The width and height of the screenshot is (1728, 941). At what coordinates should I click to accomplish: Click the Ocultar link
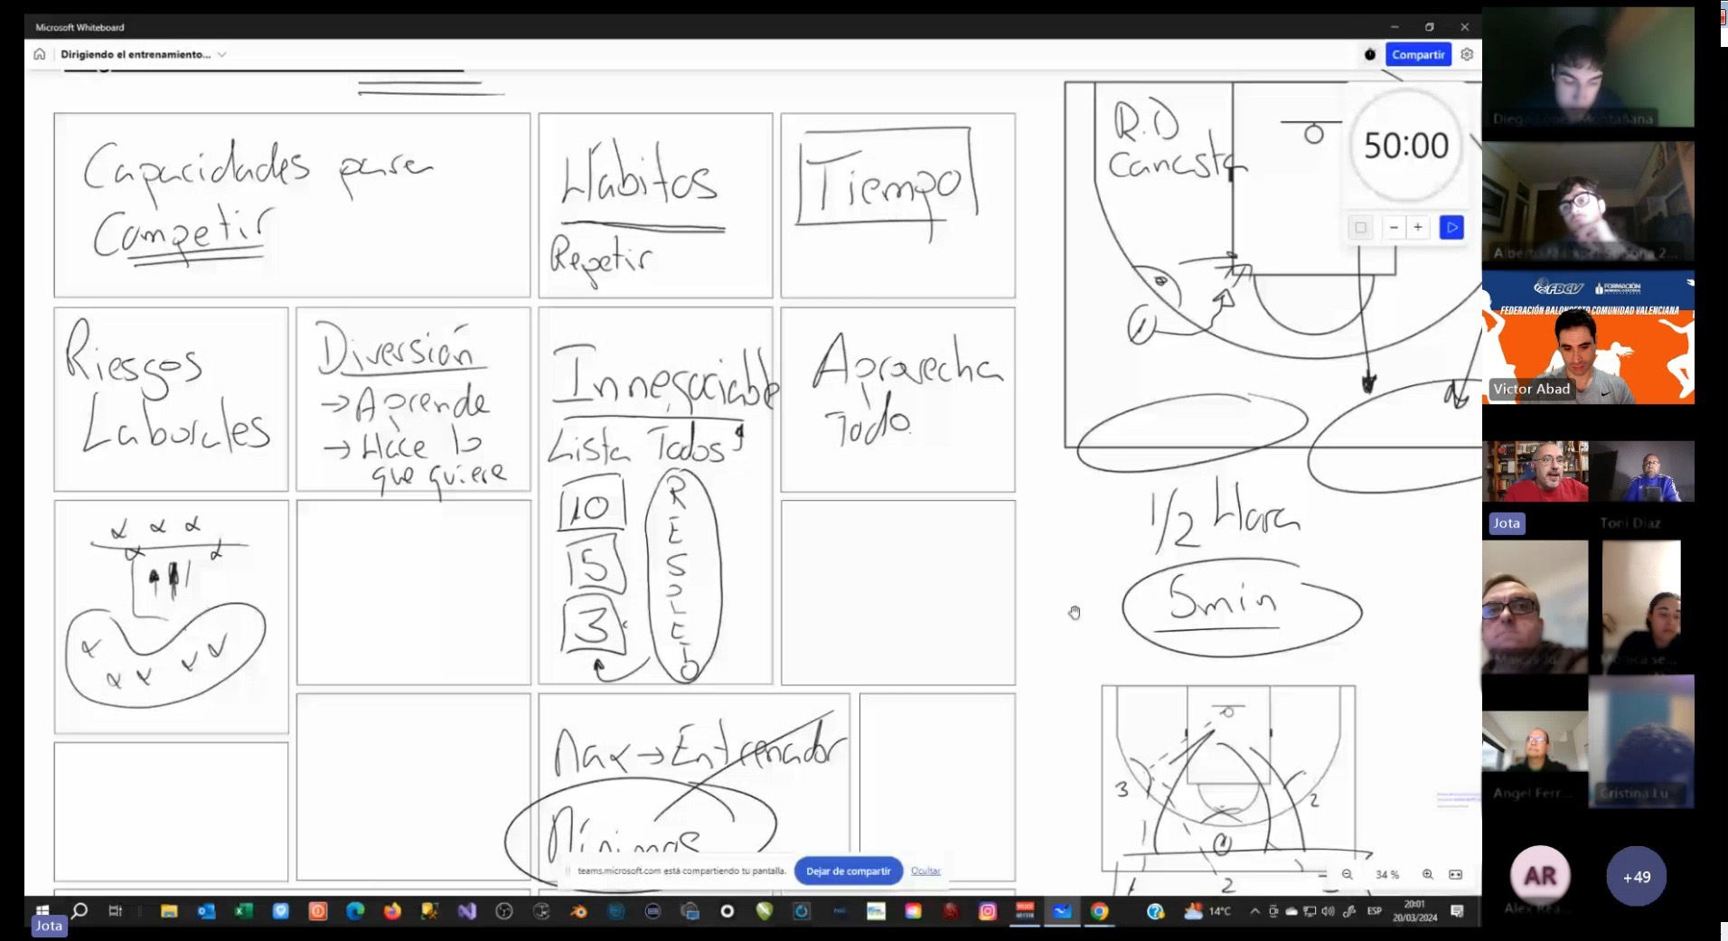tap(925, 870)
